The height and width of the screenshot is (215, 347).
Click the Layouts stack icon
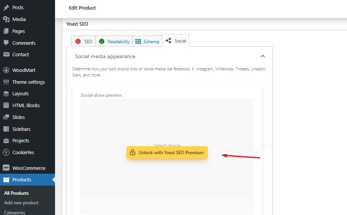pyautogui.click(x=6, y=94)
